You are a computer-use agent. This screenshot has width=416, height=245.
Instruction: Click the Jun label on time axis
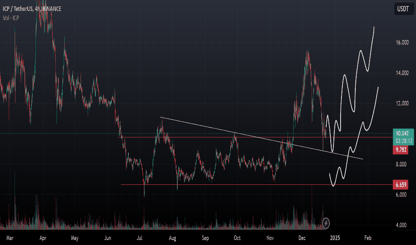(108, 238)
